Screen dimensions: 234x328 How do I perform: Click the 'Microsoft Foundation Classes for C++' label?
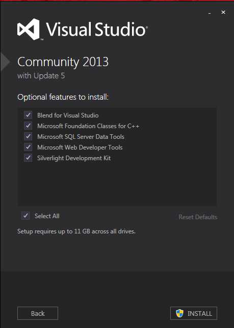(88, 126)
